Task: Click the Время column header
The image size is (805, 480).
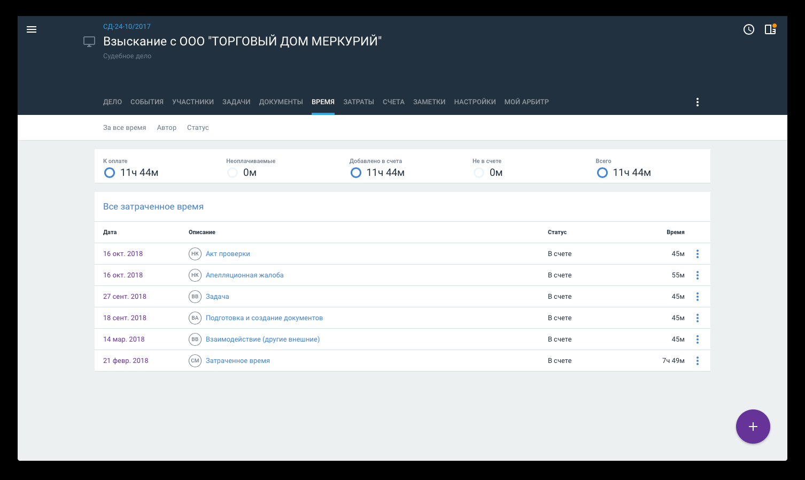Action: 676,233
